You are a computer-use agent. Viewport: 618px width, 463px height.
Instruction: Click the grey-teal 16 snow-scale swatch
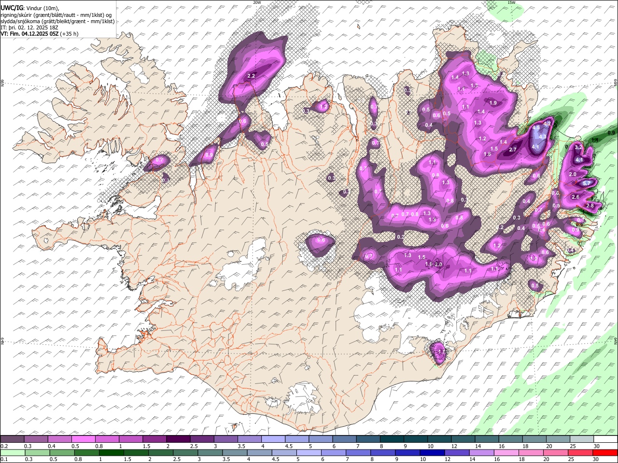tap(511, 439)
